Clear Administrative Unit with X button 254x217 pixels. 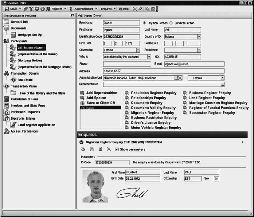[x=180, y=78]
